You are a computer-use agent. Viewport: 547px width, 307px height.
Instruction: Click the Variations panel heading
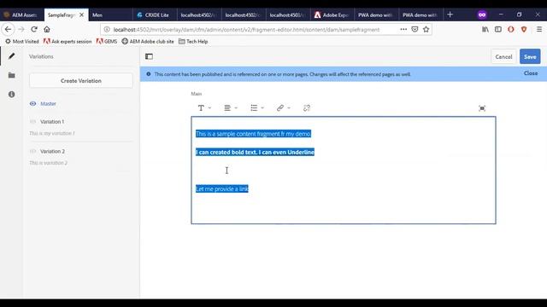pos(41,56)
